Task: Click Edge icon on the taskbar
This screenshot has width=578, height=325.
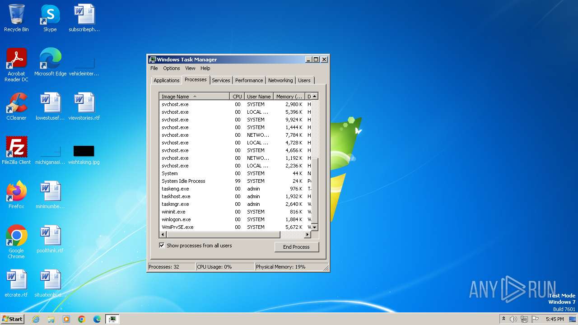Action: [97, 319]
